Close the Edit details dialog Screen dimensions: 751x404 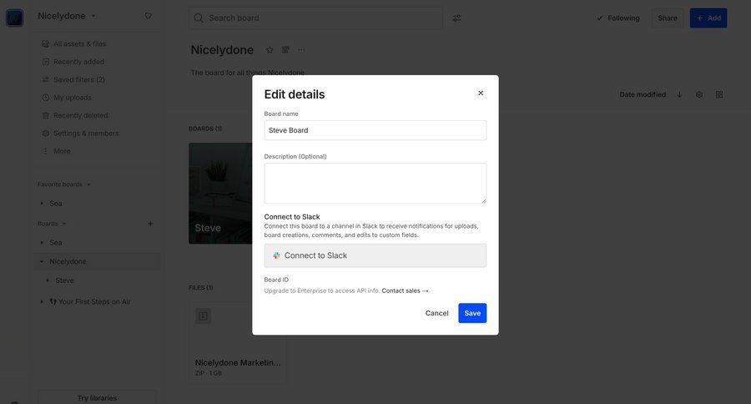pos(481,93)
